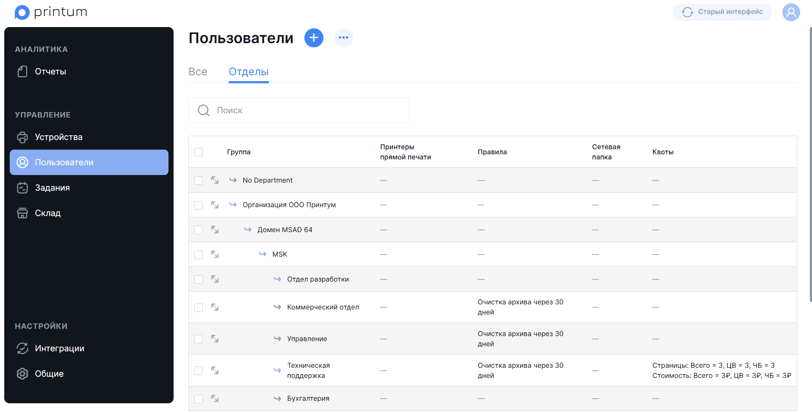Open details icon for Отдел разработки row

tap(215, 279)
